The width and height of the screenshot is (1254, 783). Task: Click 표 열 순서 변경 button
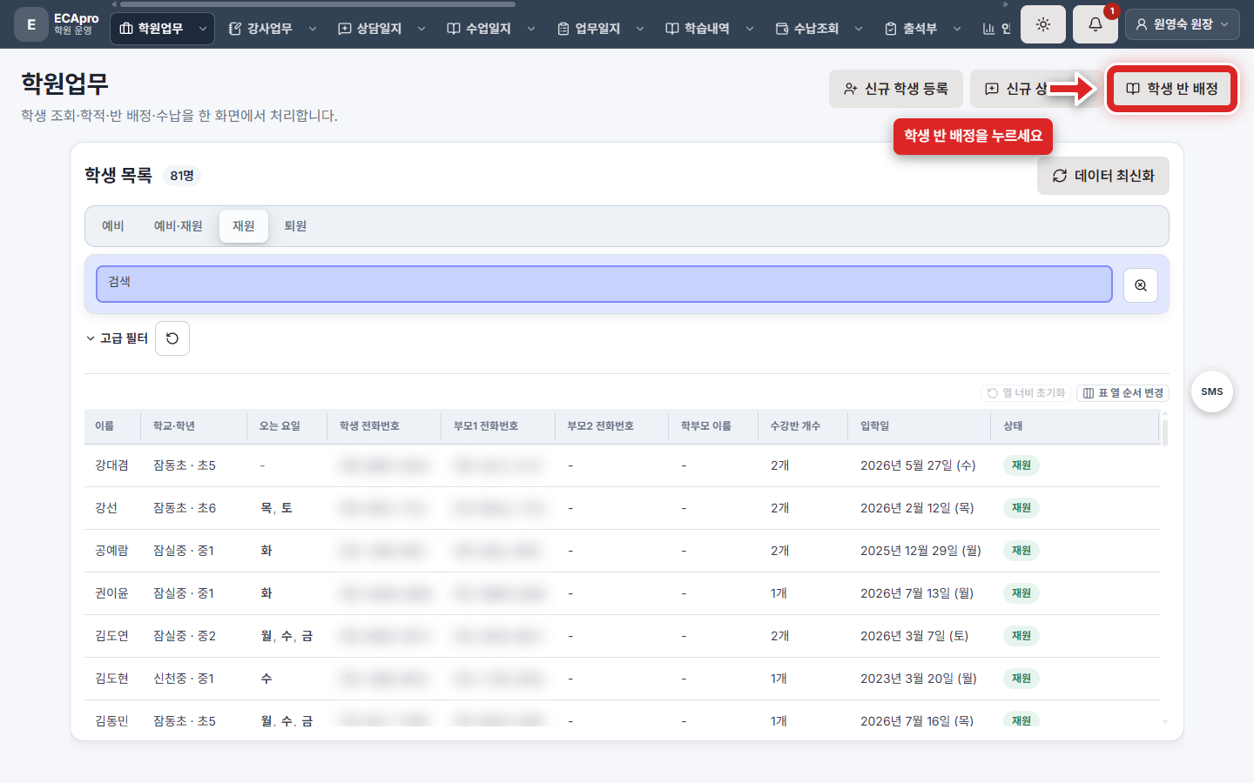pyautogui.click(x=1123, y=393)
